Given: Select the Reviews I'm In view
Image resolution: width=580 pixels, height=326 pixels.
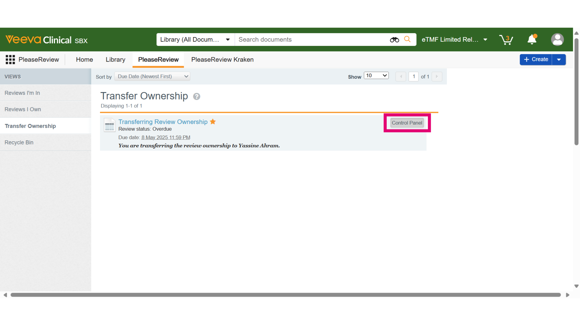Looking at the screenshot, I should click(x=46, y=93).
